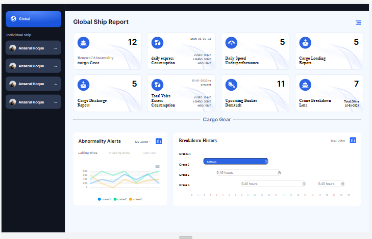Switch to the Luffing wires tab
This screenshot has height=239, width=372.
point(88,153)
